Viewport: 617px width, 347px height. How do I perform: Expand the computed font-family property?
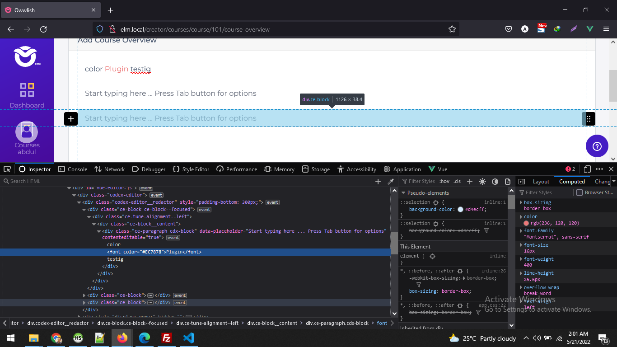tap(521, 231)
